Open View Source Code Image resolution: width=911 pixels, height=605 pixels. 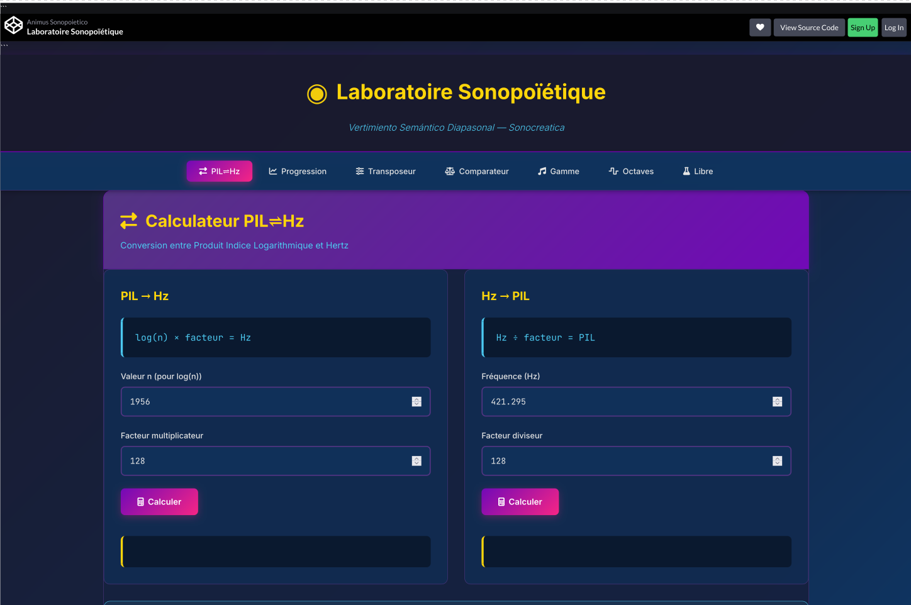click(808, 28)
